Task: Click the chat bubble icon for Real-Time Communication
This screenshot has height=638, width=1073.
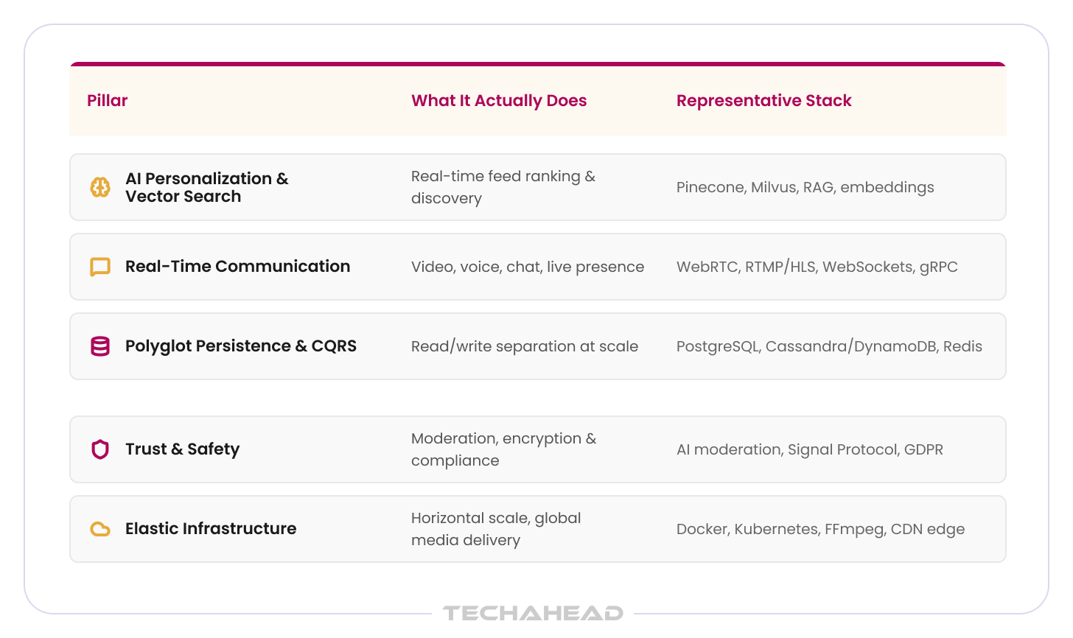Action: tap(100, 267)
